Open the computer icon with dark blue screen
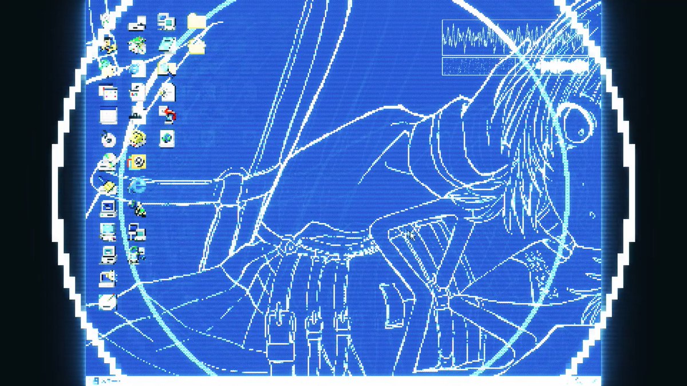Viewport: 687px width, 386px height. pyautogui.click(x=108, y=208)
